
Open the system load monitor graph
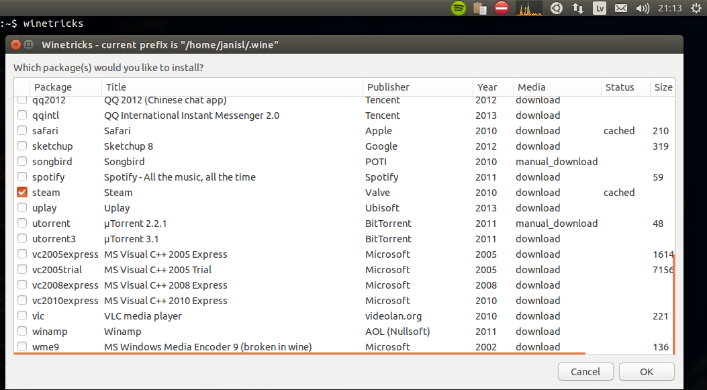529,8
